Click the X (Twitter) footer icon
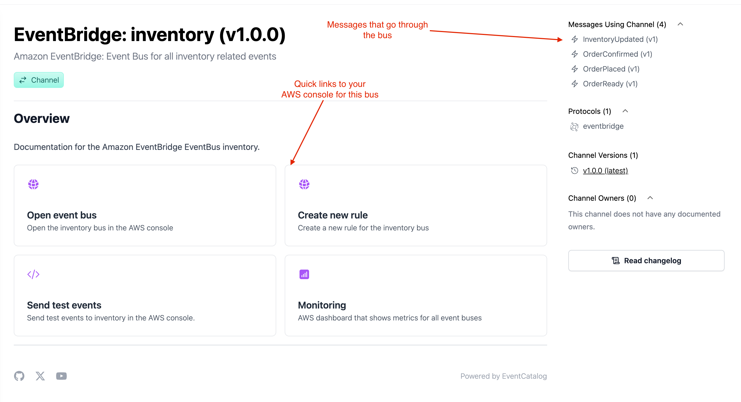 [40, 376]
